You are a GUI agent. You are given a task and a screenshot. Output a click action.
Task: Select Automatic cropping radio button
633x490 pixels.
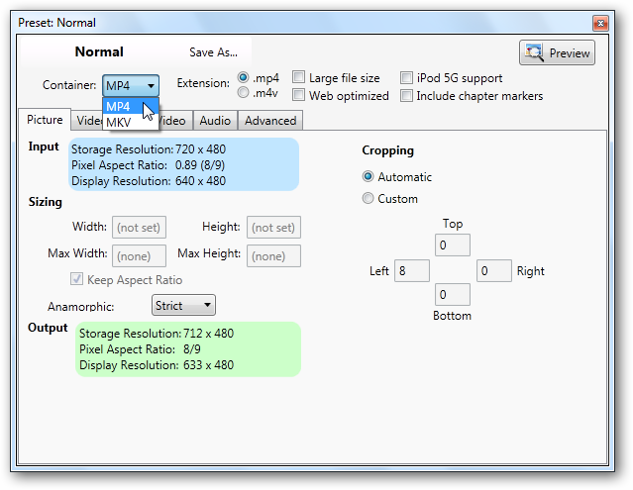[368, 176]
